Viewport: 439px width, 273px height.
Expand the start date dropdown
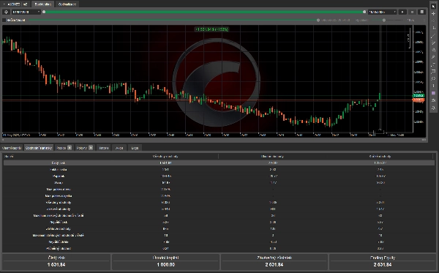click(26, 12)
